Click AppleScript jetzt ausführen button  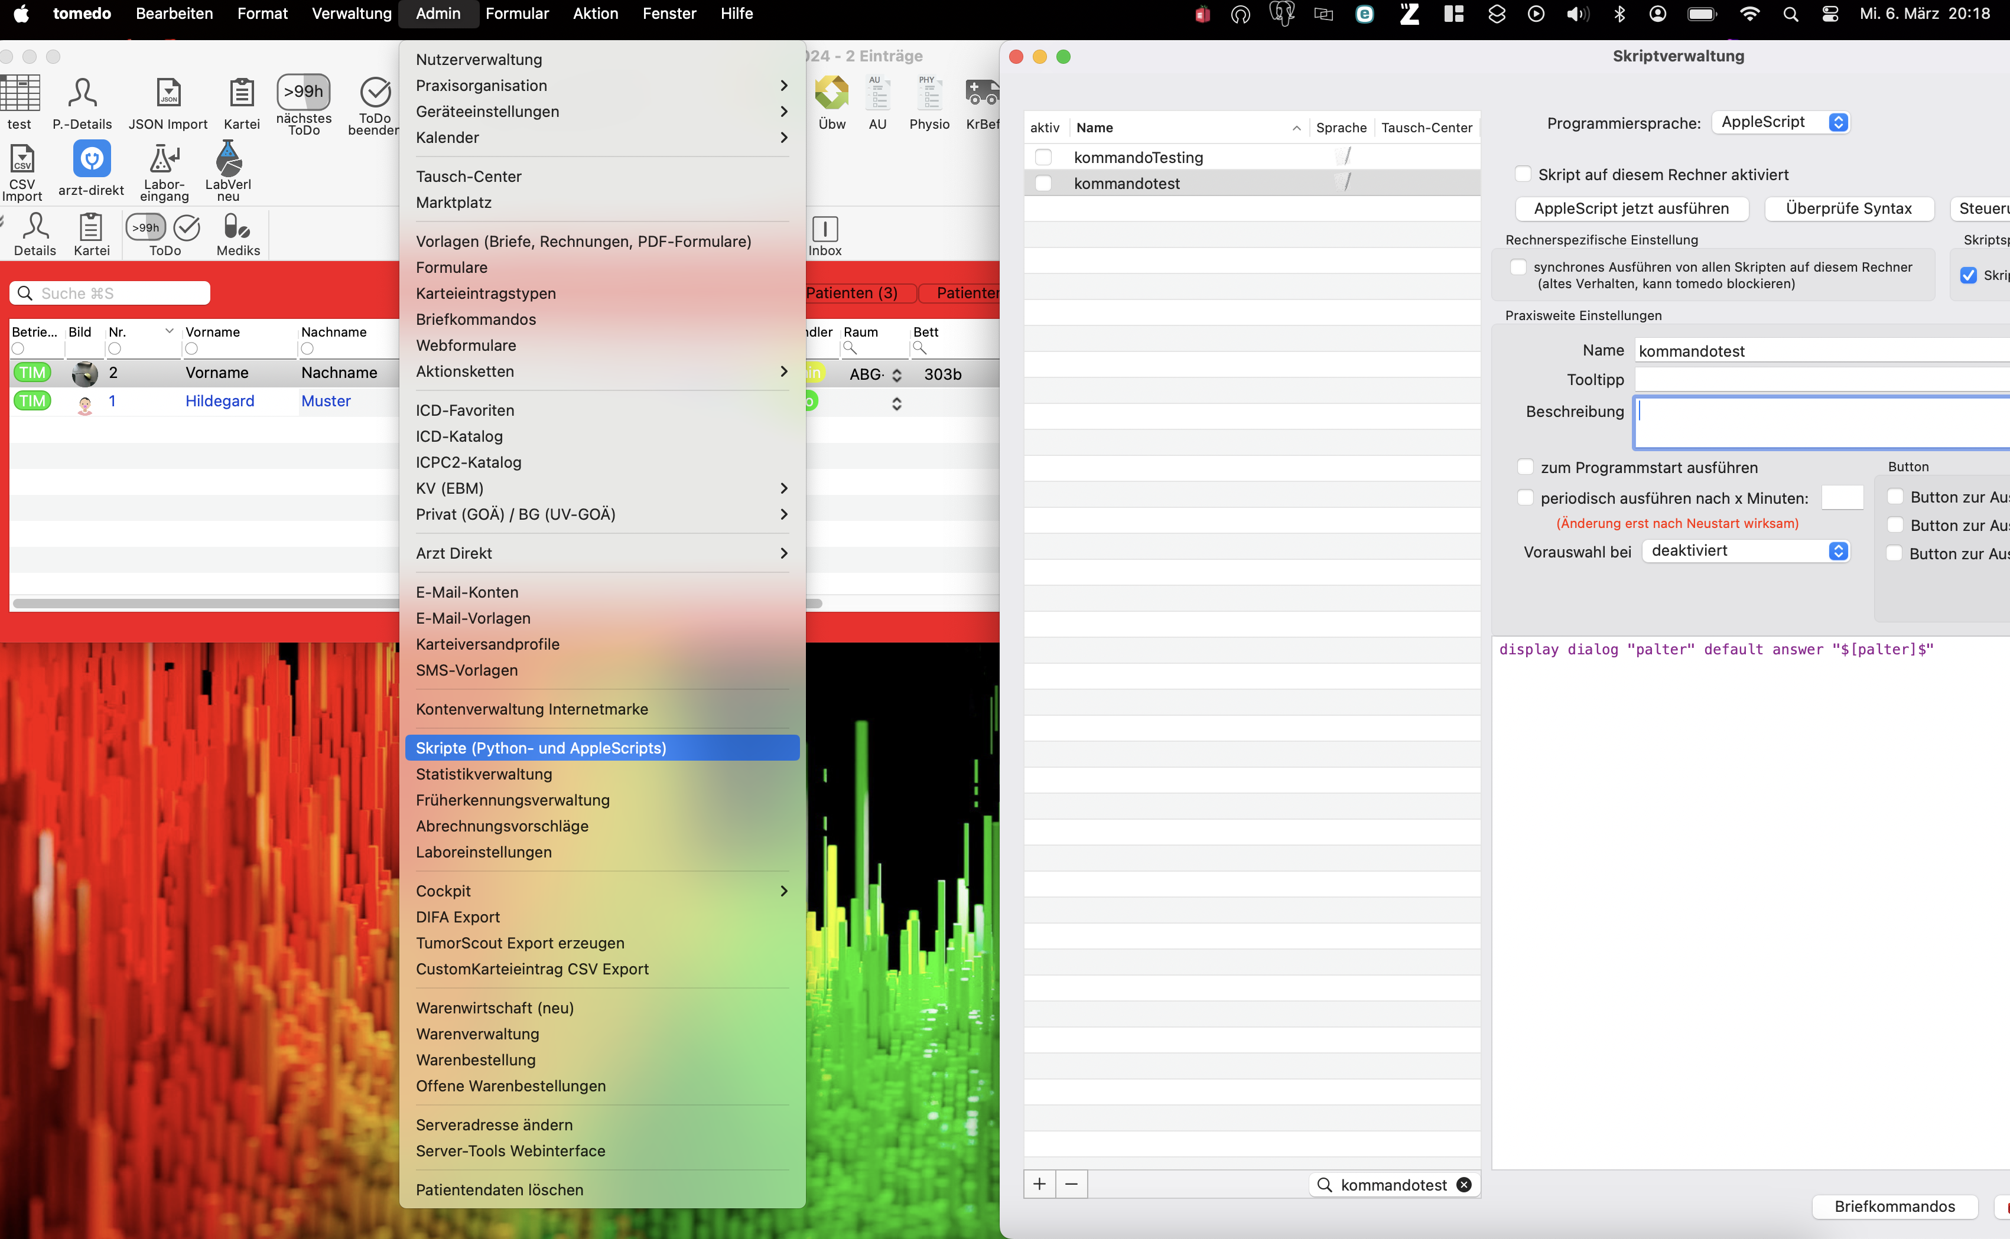1631,209
